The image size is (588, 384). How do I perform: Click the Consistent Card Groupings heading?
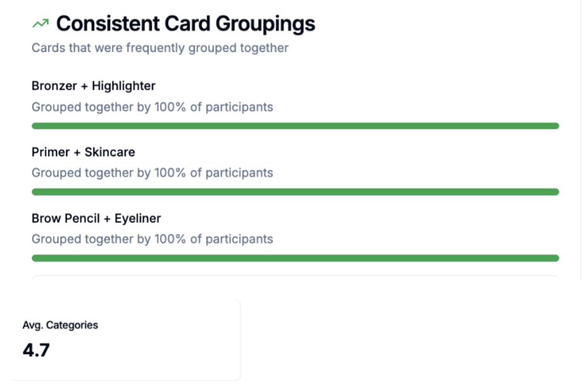click(185, 24)
